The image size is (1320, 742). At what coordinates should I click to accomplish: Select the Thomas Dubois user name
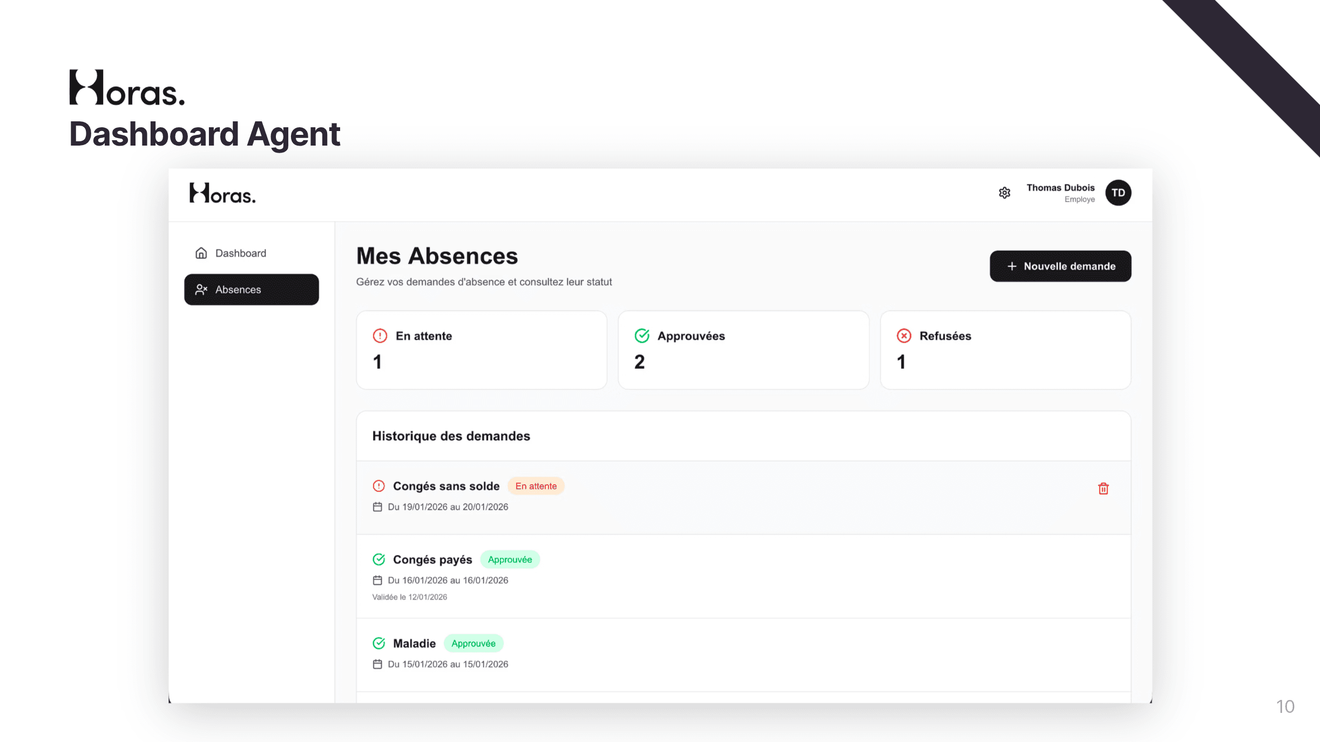[x=1060, y=188]
